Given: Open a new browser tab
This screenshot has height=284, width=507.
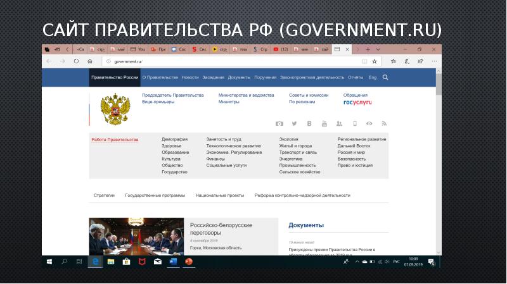Looking at the screenshot, I should coord(368,49).
